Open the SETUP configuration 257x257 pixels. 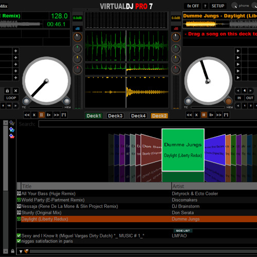coord(218,6)
